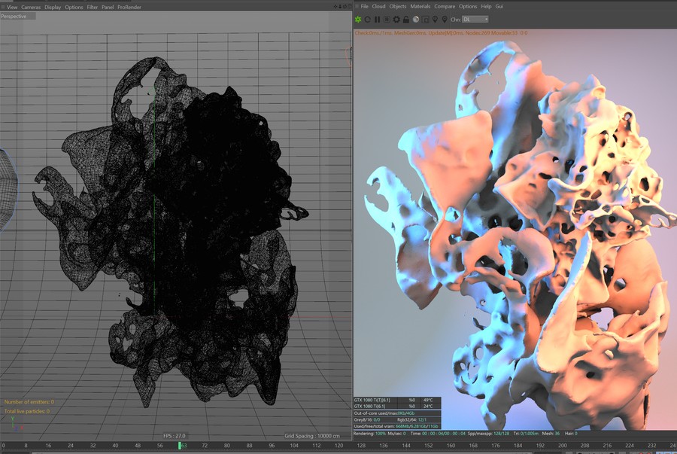The height and width of the screenshot is (454, 677).
Task: Click the Compare menu
Action: tap(445, 7)
